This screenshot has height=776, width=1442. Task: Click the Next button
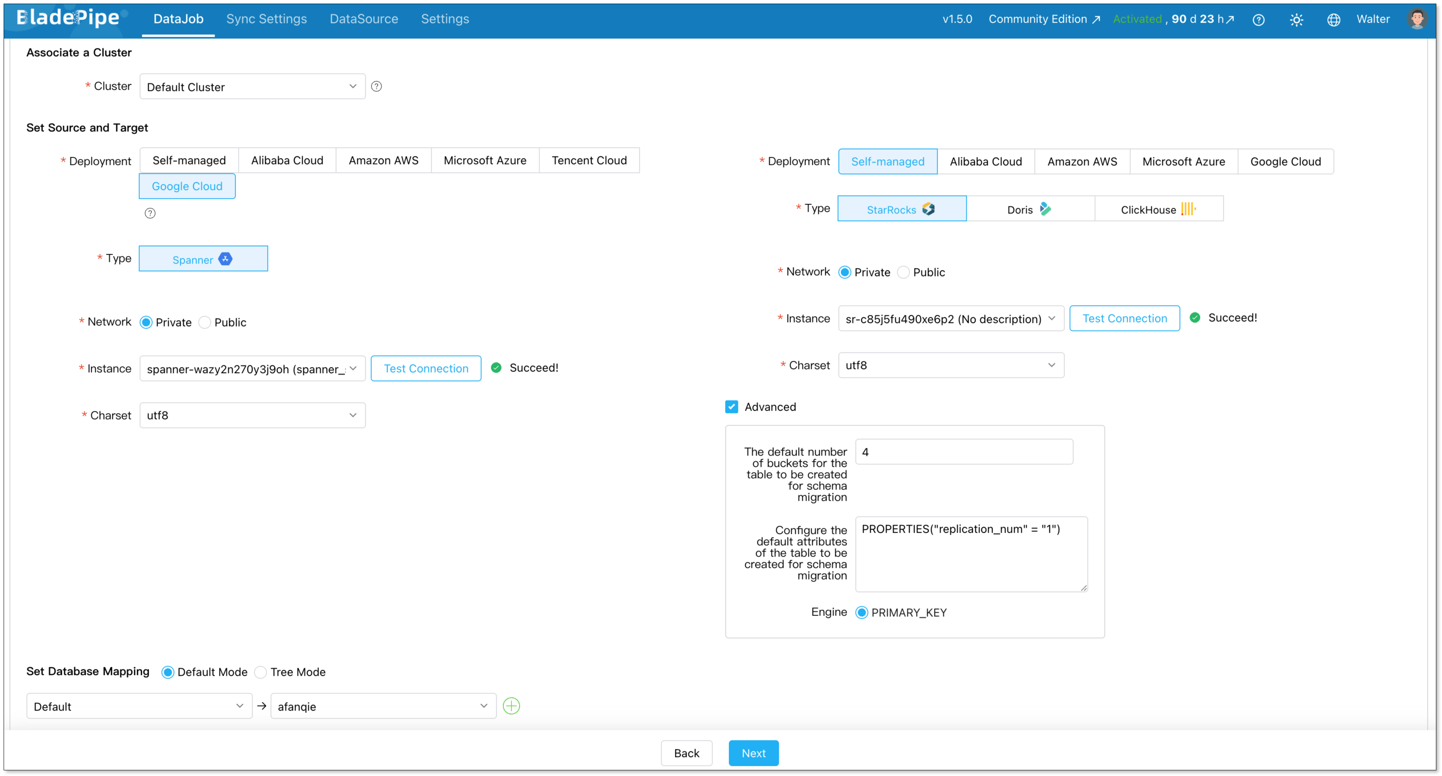(x=753, y=753)
